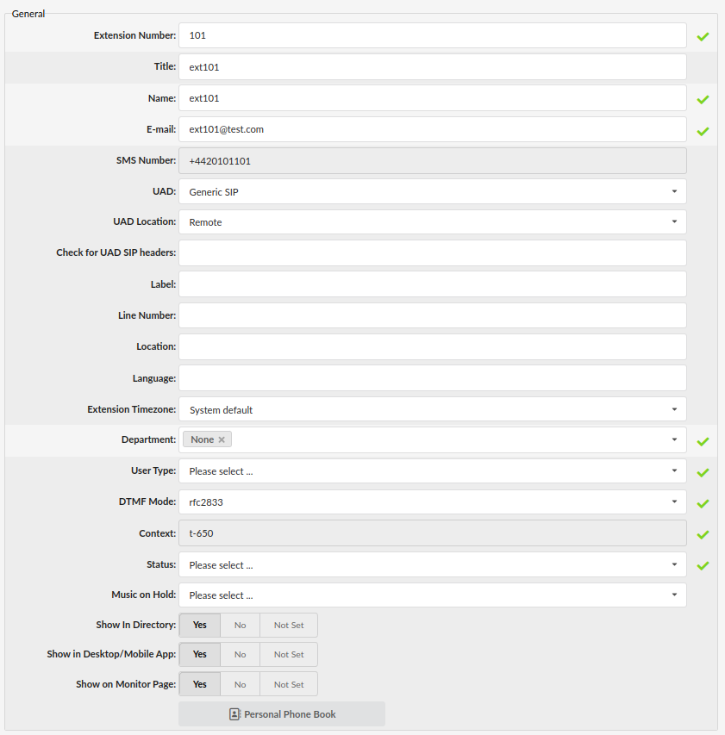Click the checkmark icon next to E-mail
Image resolution: width=725 pixels, height=735 pixels.
tap(703, 129)
